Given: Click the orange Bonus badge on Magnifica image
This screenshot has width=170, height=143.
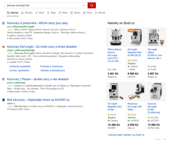Looking at the screenshot, I should [x=131, y=31].
